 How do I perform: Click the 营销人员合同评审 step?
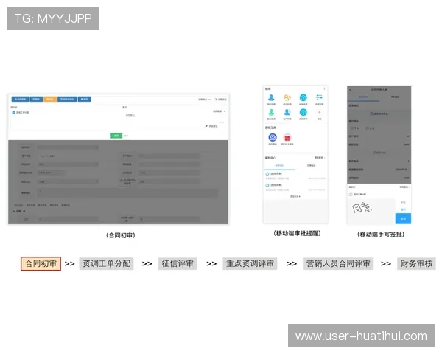338,264
